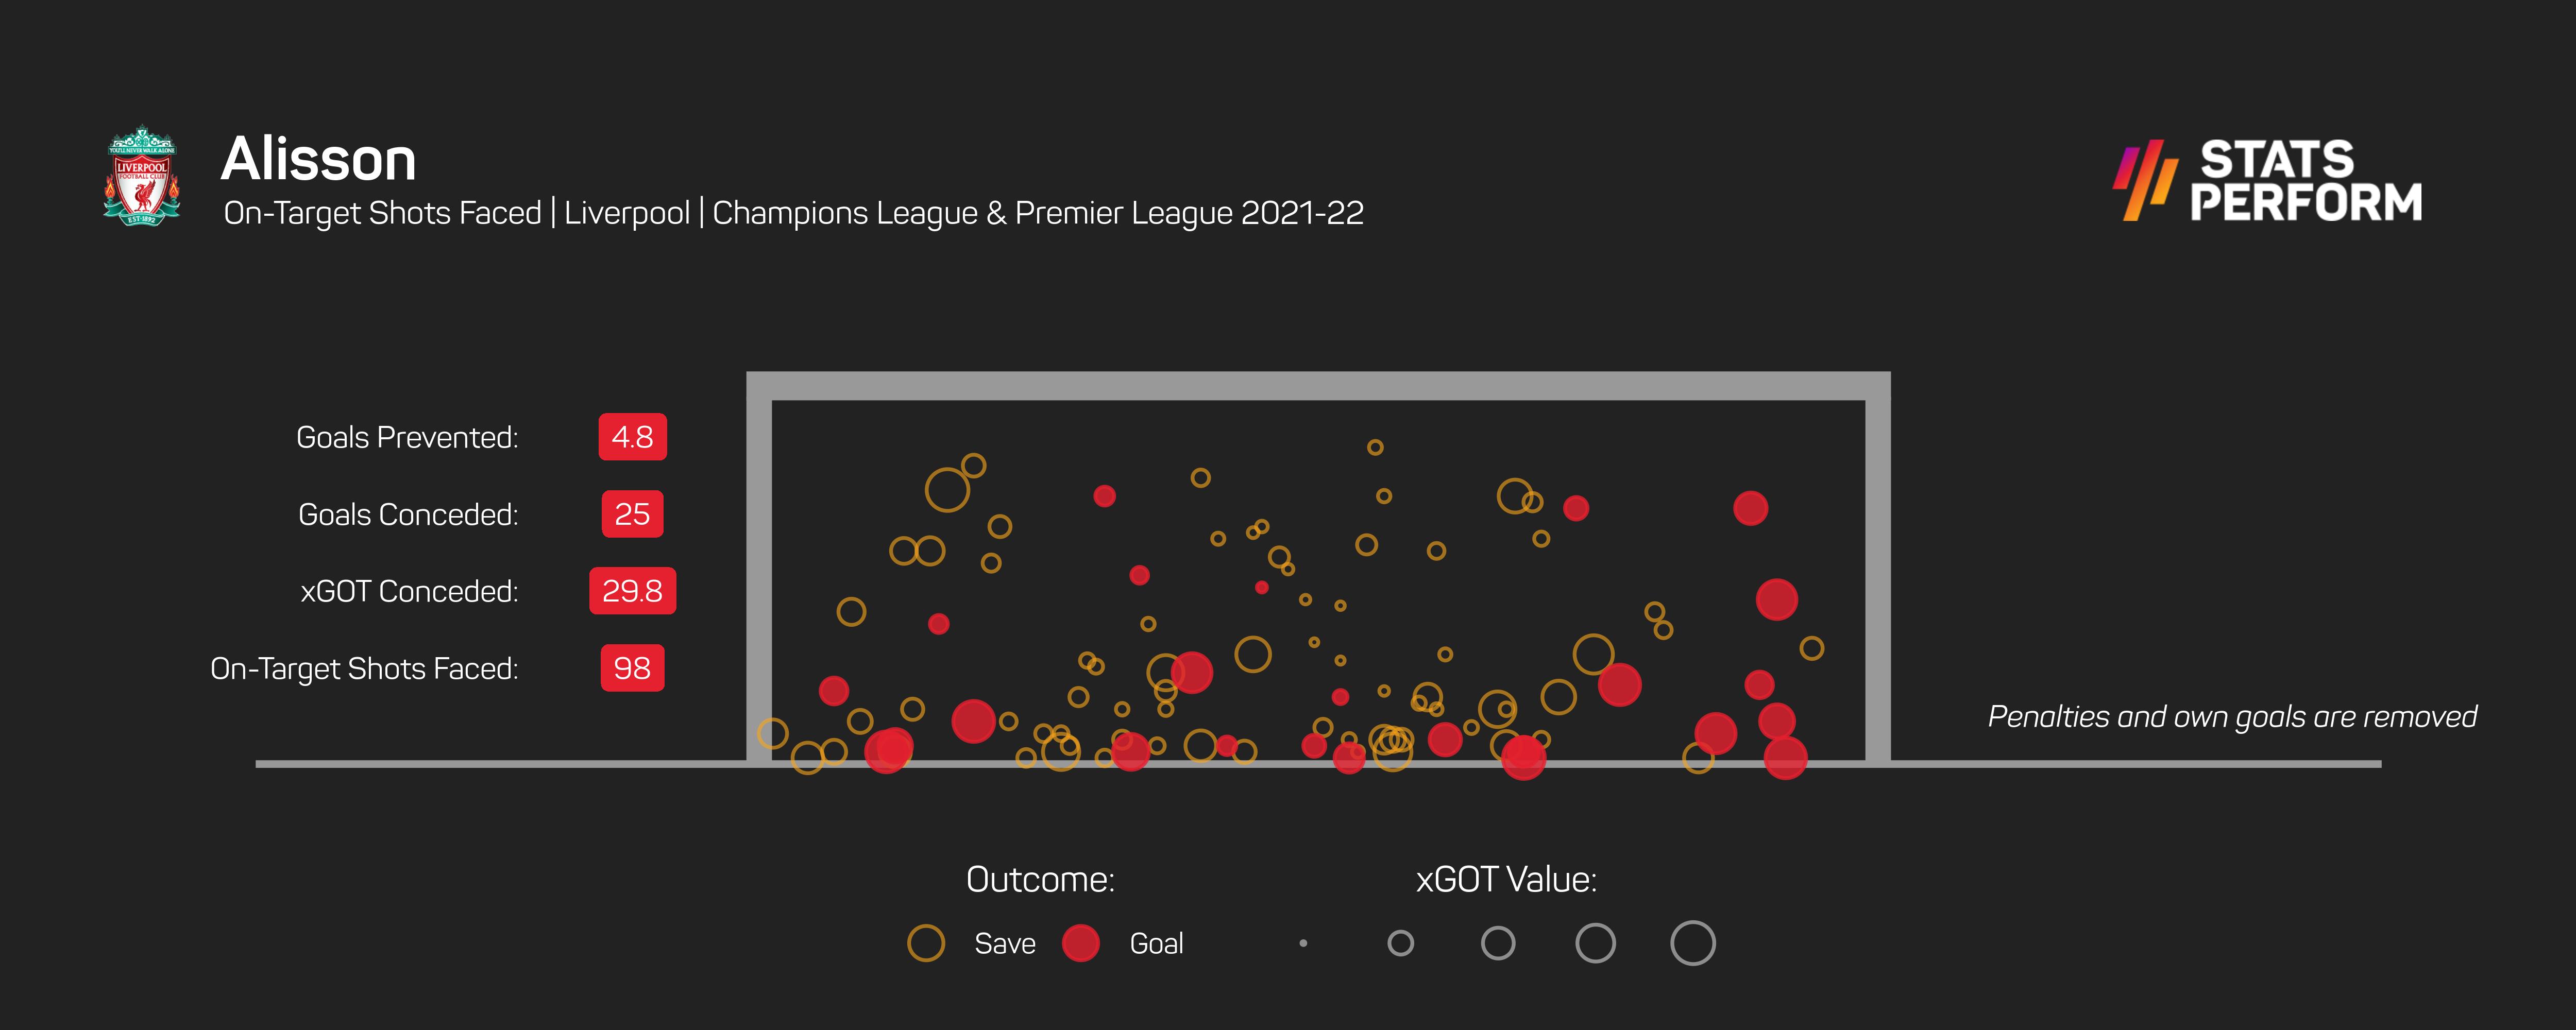
Task: Select the smallest xGOT Value dot
Action: click(1303, 943)
